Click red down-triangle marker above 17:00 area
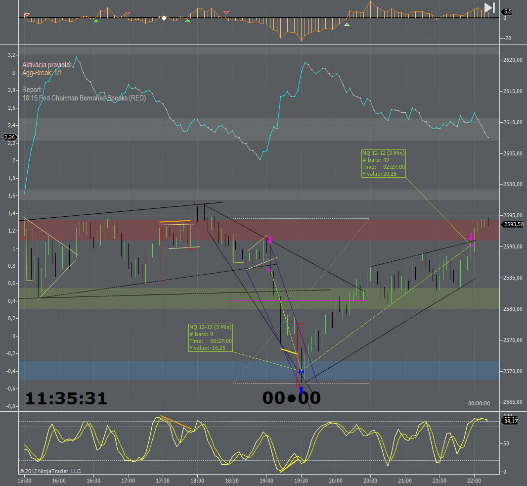Image resolution: width=527 pixels, height=486 pixels. [x=128, y=13]
